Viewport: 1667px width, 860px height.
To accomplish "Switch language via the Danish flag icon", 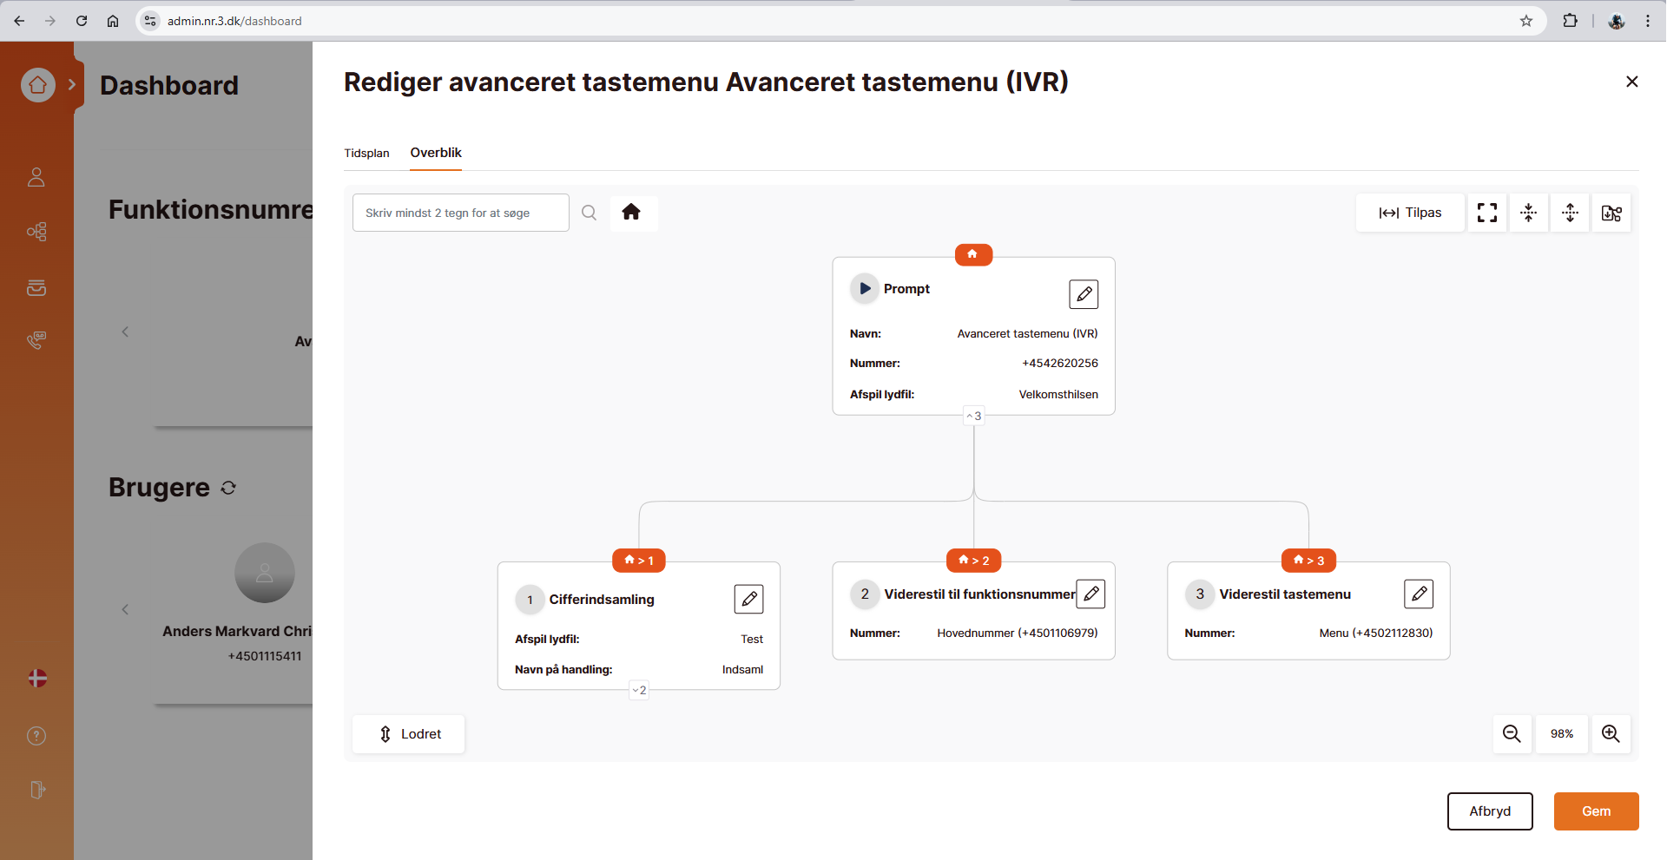I will [x=36, y=678].
